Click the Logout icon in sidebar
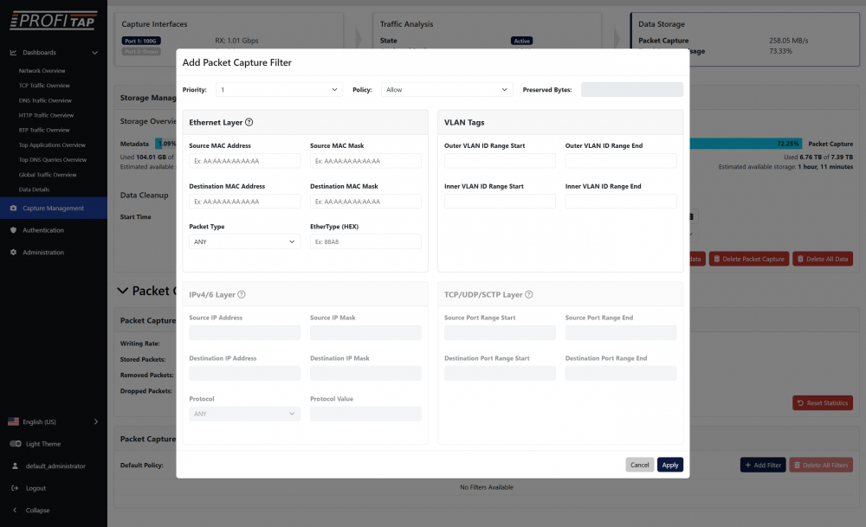 tap(14, 488)
